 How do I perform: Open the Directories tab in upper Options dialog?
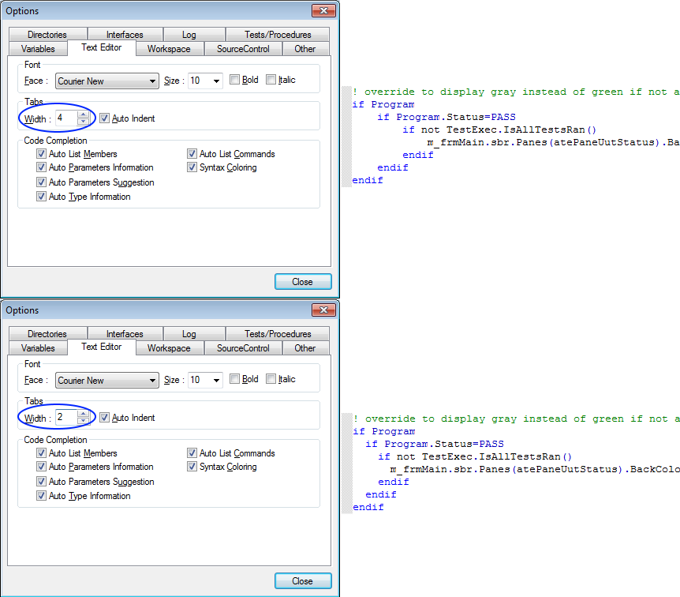click(47, 34)
